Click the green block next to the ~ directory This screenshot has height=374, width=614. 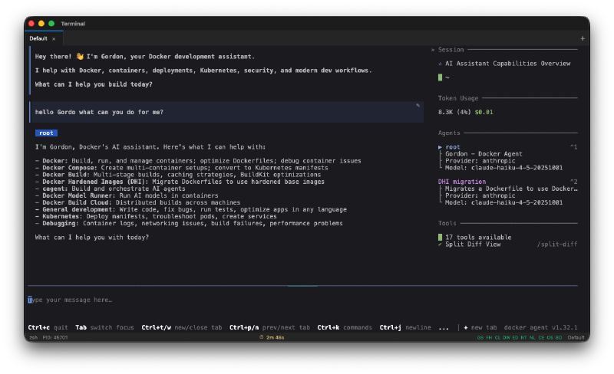tap(440, 77)
